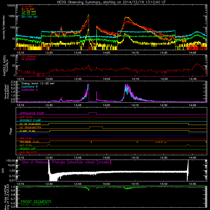Click the vertical Flags axis label

click(x=11, y=131)
